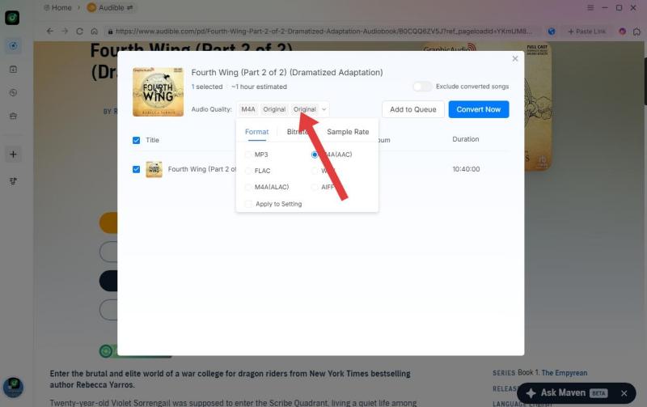The image size is (647, 407).
Task: Click Convert Now button
Action: 479,109
